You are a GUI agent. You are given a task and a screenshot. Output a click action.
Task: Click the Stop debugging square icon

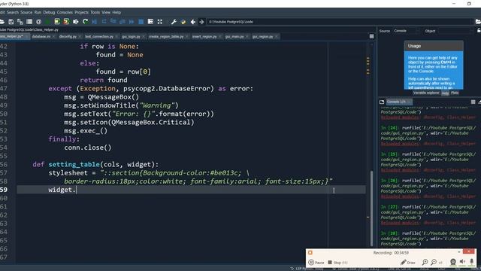pos(141,22)
